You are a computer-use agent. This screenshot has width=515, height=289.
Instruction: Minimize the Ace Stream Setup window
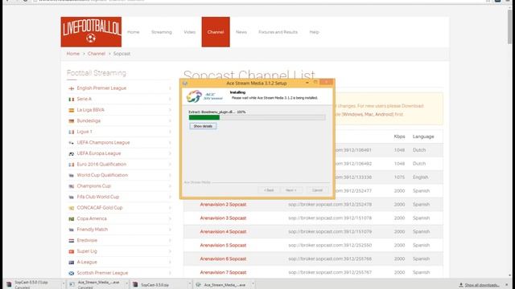click(x=307, y=83)
